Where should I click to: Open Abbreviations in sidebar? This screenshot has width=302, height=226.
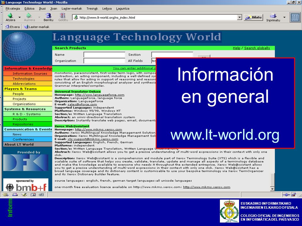[28, 83]
